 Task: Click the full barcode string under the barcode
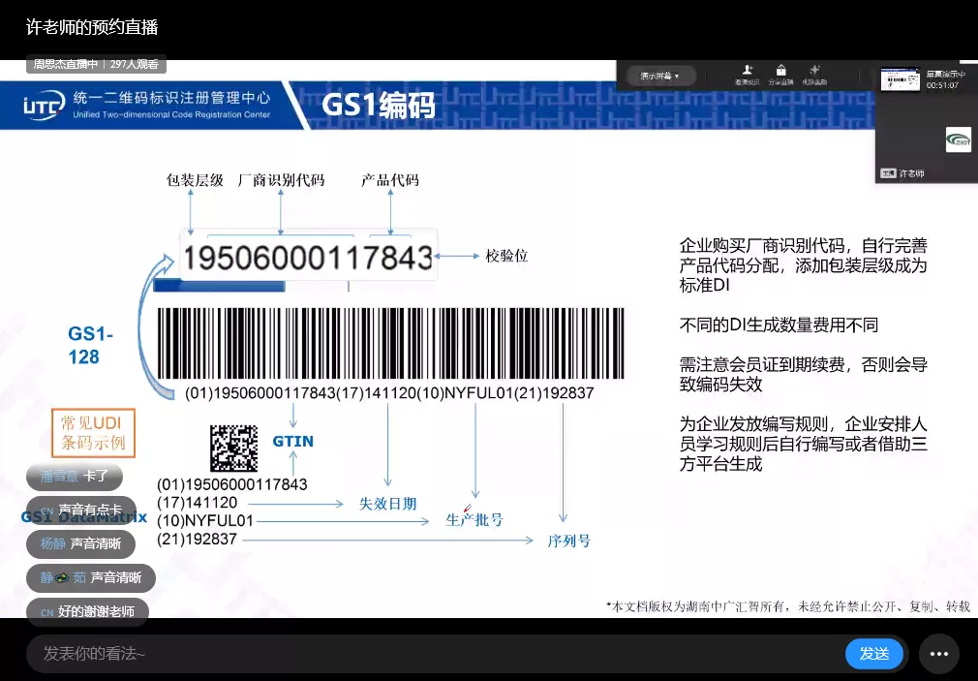(389, 393)
